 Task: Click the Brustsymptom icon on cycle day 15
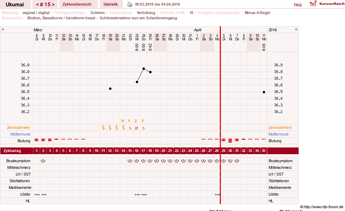[x=130, y=161]
